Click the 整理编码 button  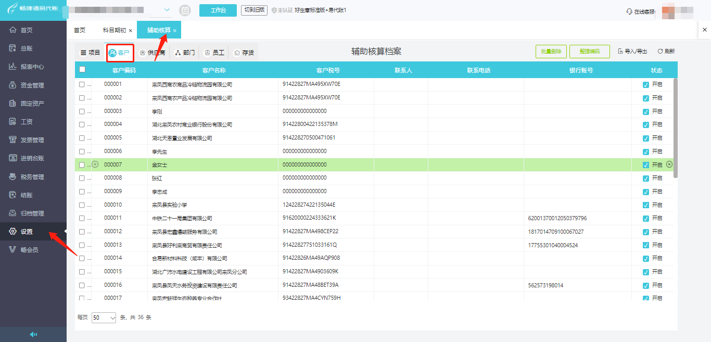click(590, 52)
